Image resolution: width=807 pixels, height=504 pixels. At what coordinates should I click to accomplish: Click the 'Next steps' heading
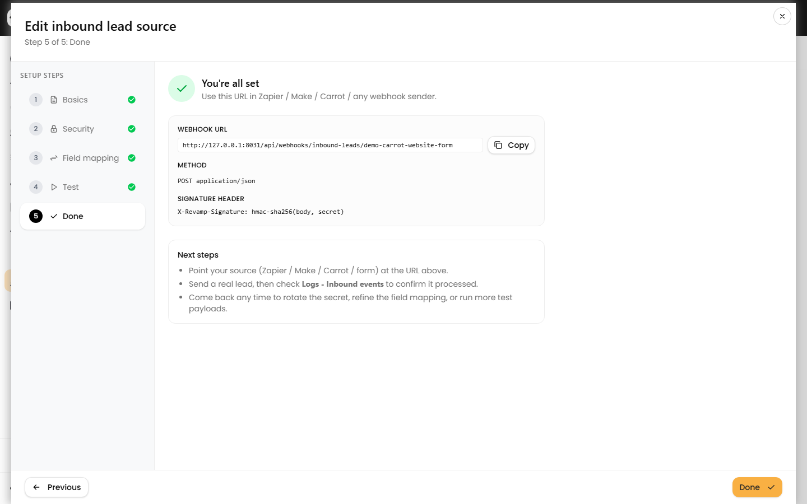[198, 255]
